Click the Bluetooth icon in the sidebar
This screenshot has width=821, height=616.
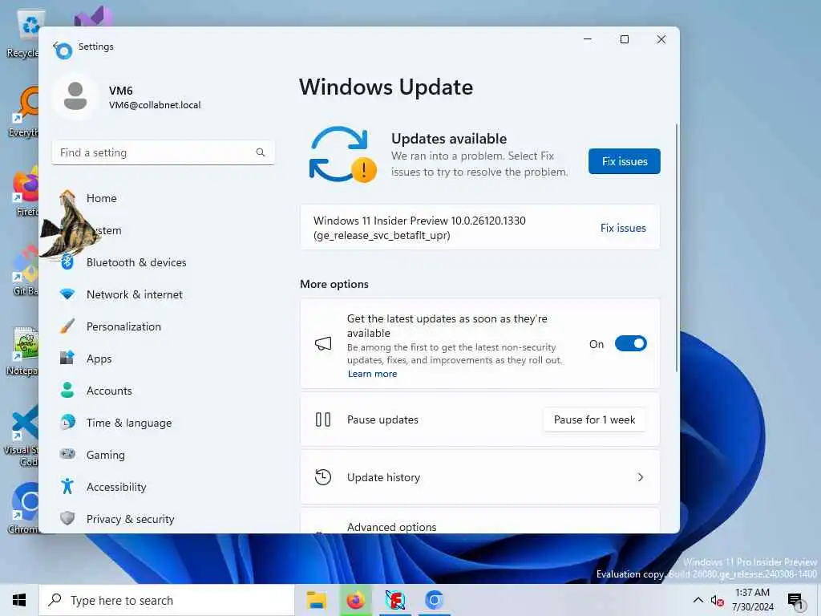[x=67, y=261]
